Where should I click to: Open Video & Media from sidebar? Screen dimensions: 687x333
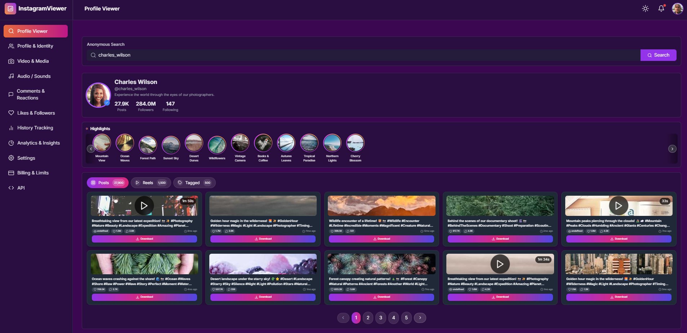(x=33, y=61)
